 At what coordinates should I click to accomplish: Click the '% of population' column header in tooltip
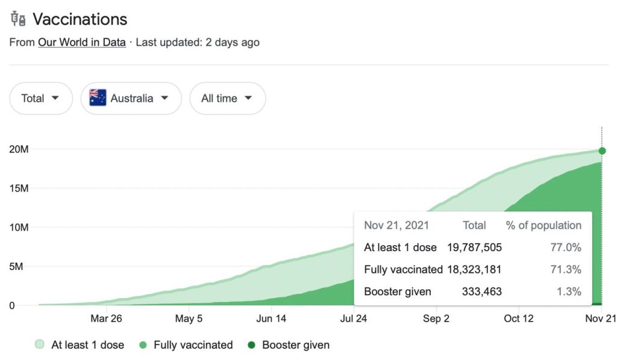point(543,225)
